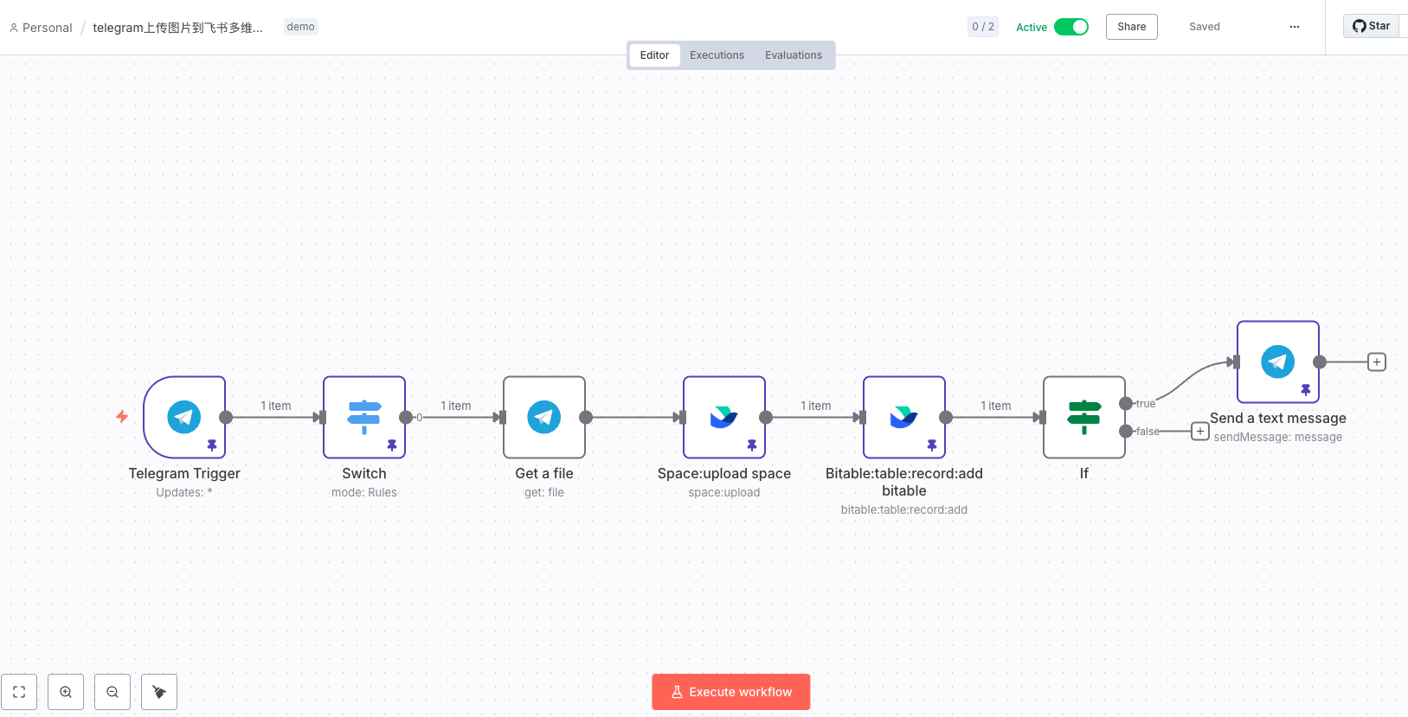Click the Share button
This screenshot has width=1408, height=717.
pos(1131,27)
